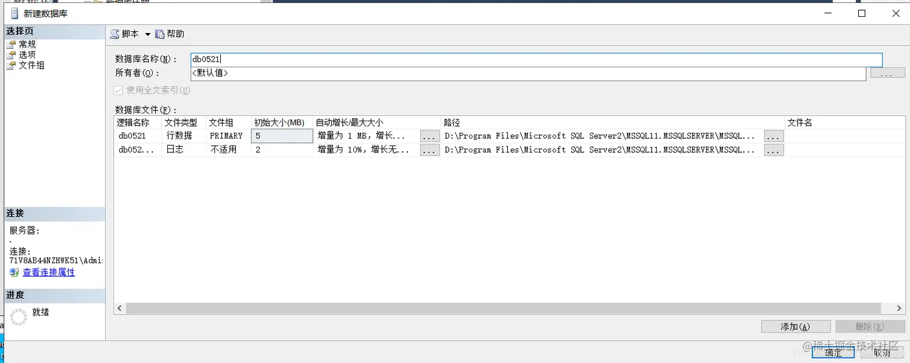Maximize the 新建数据库 window
The image size is (910, 363).
click(861, 13)
